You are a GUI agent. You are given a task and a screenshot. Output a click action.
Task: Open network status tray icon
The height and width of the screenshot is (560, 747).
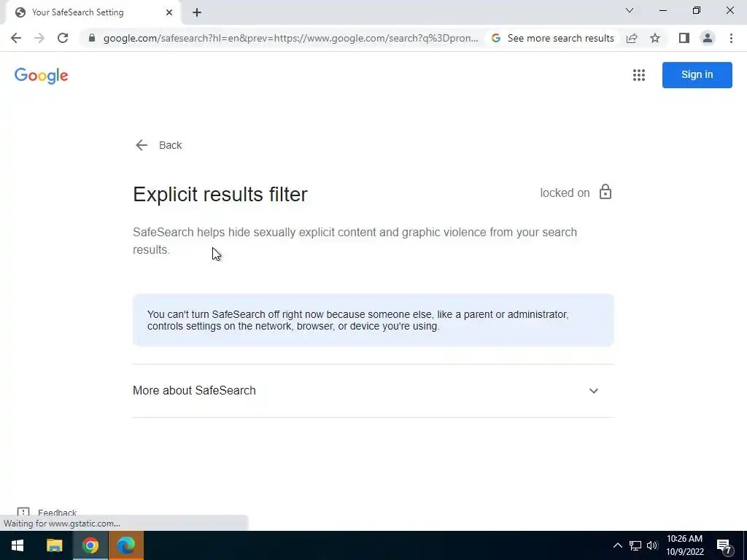click(635, 545)
